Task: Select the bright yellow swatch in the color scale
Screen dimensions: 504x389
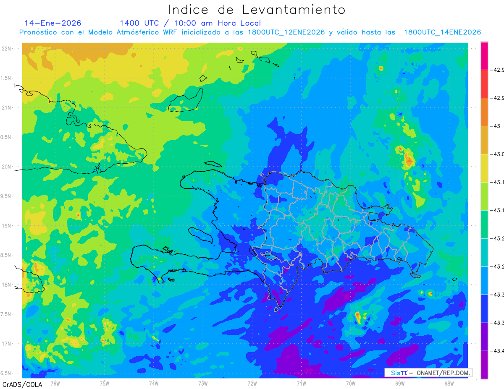Action: [x=484, y=168]
